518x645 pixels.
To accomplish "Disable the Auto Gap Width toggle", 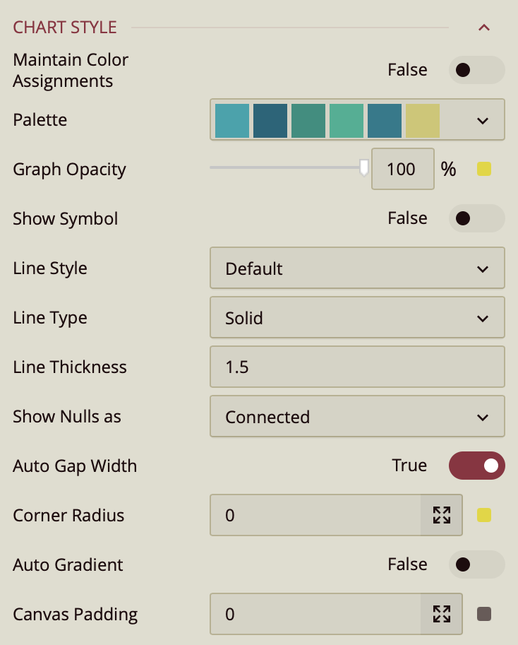I will [476, 466].
